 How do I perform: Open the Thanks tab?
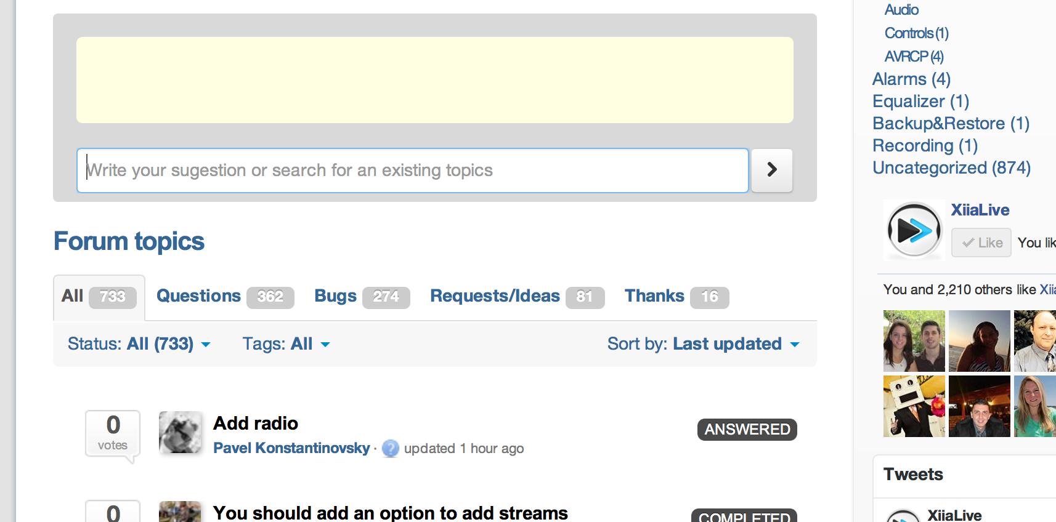[x=676, y=297]
